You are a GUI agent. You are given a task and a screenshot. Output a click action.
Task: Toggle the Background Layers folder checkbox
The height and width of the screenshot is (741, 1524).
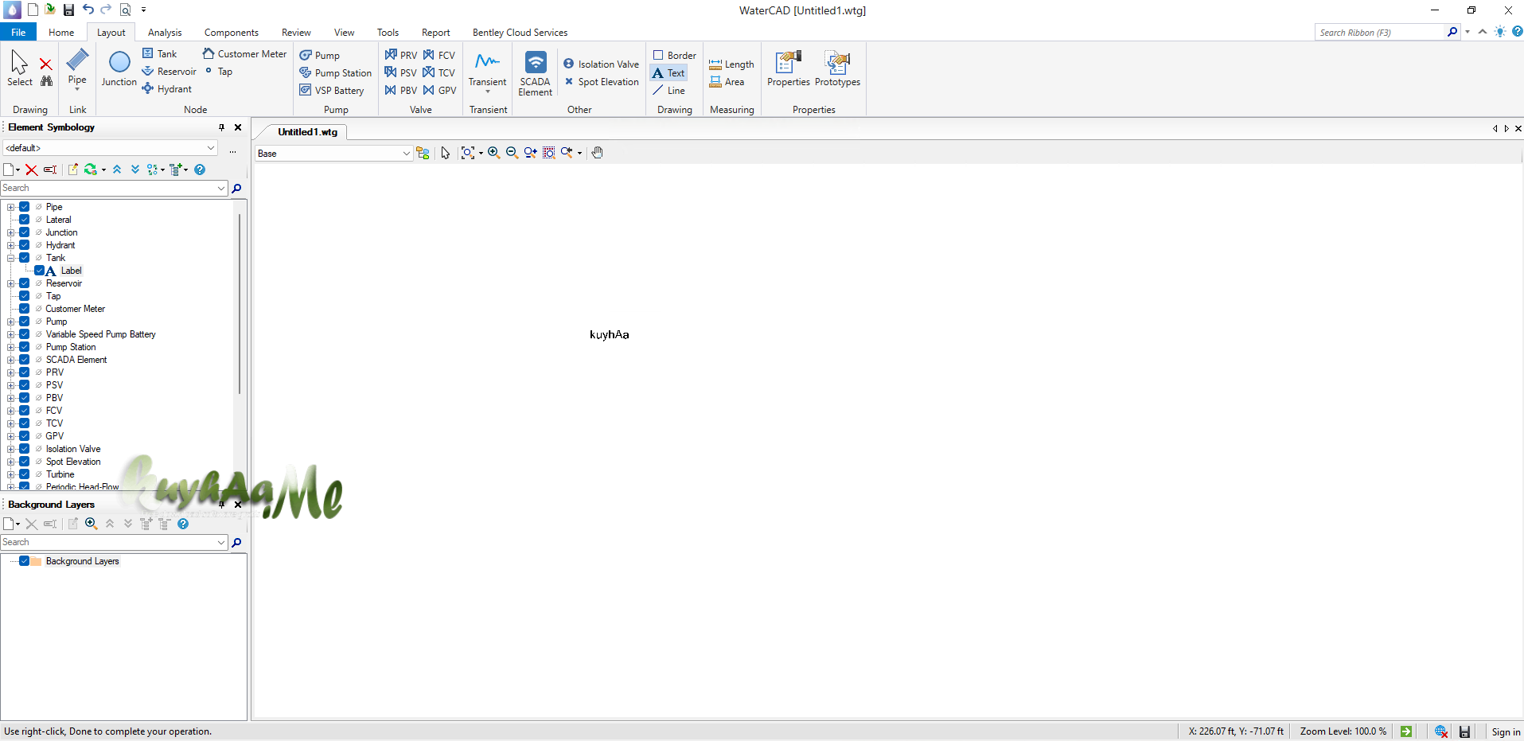pyautogui.click(x=25, y=561)
